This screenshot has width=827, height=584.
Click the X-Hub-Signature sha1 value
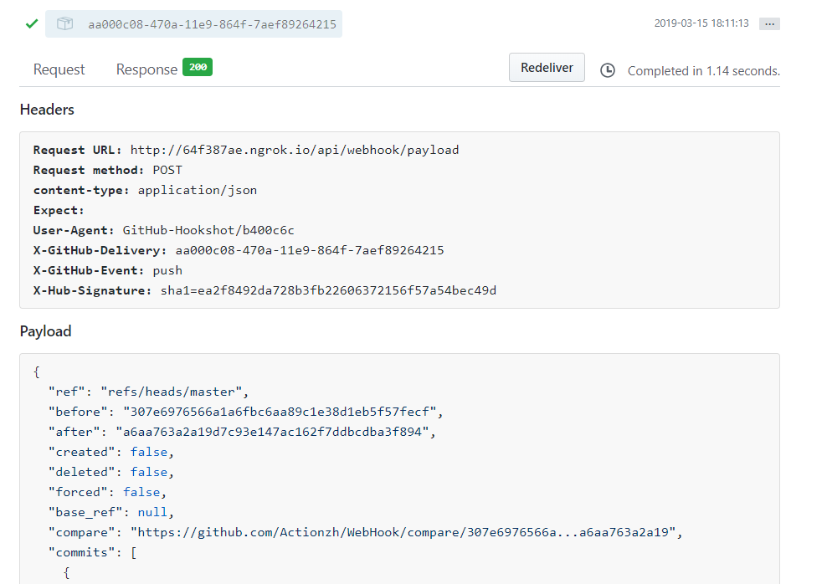328,290
